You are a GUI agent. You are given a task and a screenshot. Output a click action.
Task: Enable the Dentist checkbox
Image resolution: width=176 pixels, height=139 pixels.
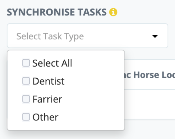coord(26,81)
